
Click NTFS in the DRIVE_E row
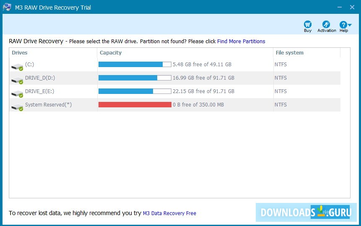280,91
